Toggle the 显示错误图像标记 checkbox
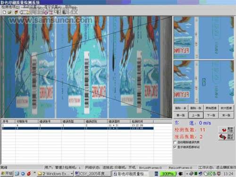This screenshot has height=177, width=236. (175, 147)
